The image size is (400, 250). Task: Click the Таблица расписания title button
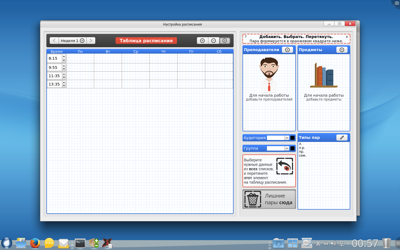tap(146, 41)
